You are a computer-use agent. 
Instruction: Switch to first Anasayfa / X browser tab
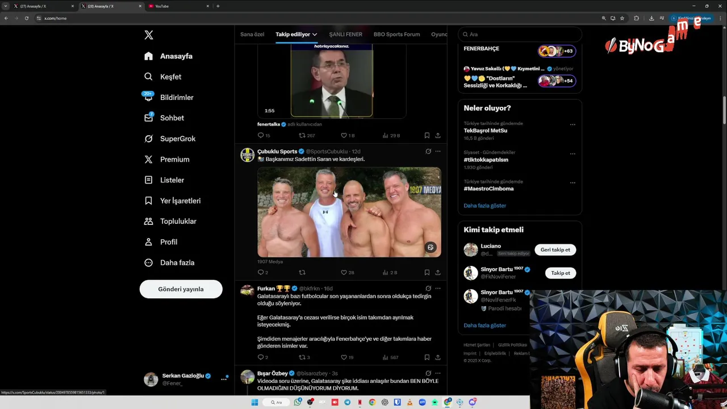(x=44, y=6)
